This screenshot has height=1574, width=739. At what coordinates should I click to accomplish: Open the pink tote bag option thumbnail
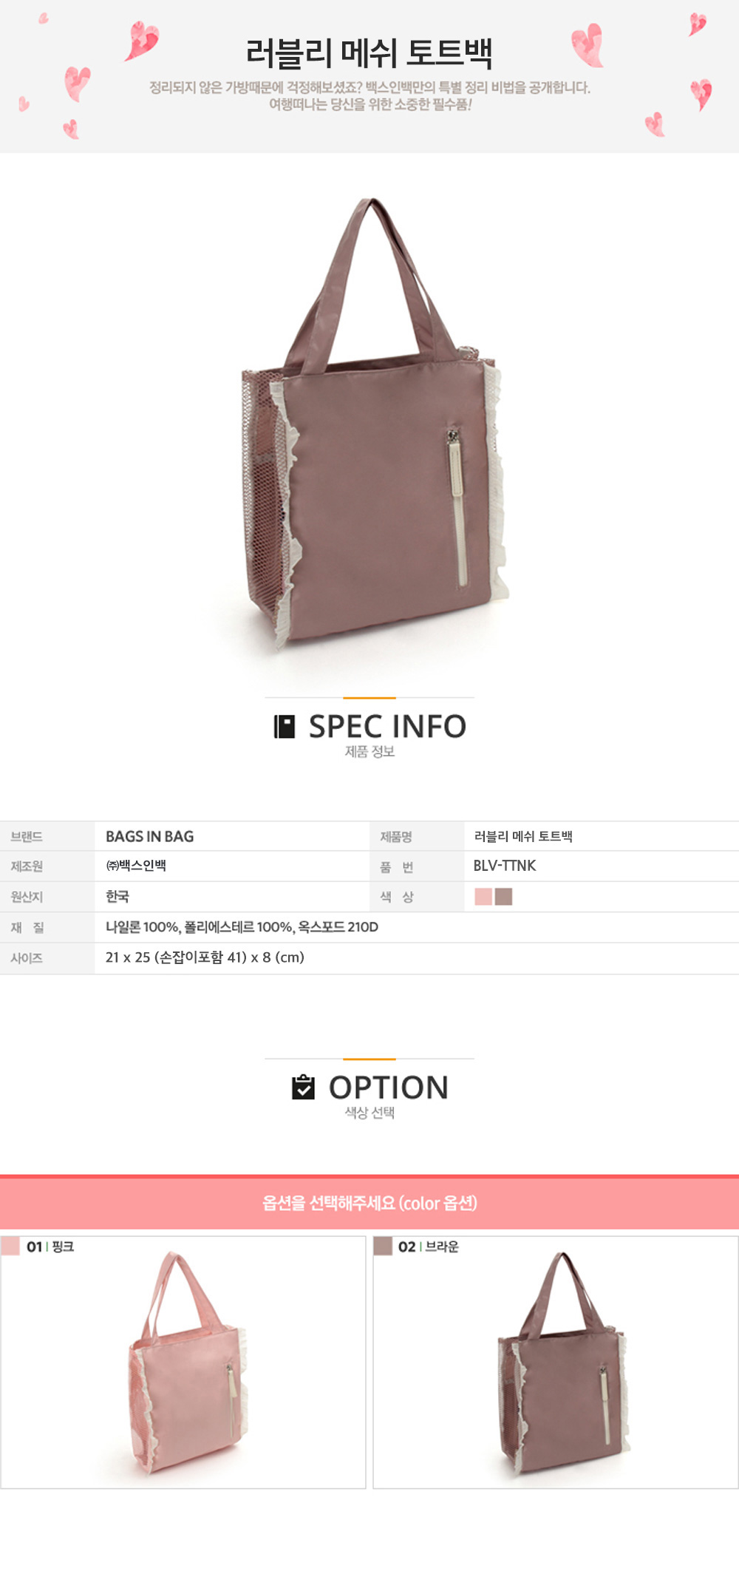[189, 1363]
